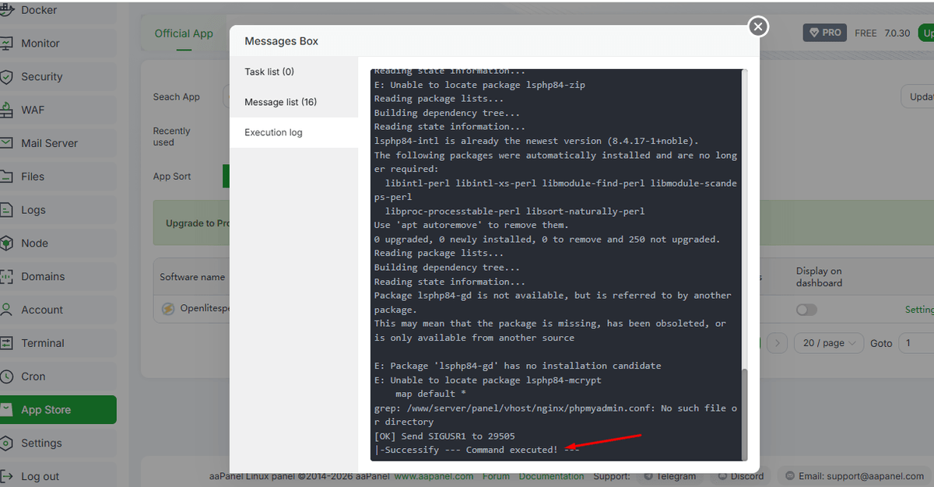Image resolution: width=934 pixels, height=487 pixels.
Task: Open WAF firewall icon in sidebar
Action: click(6, 110)
